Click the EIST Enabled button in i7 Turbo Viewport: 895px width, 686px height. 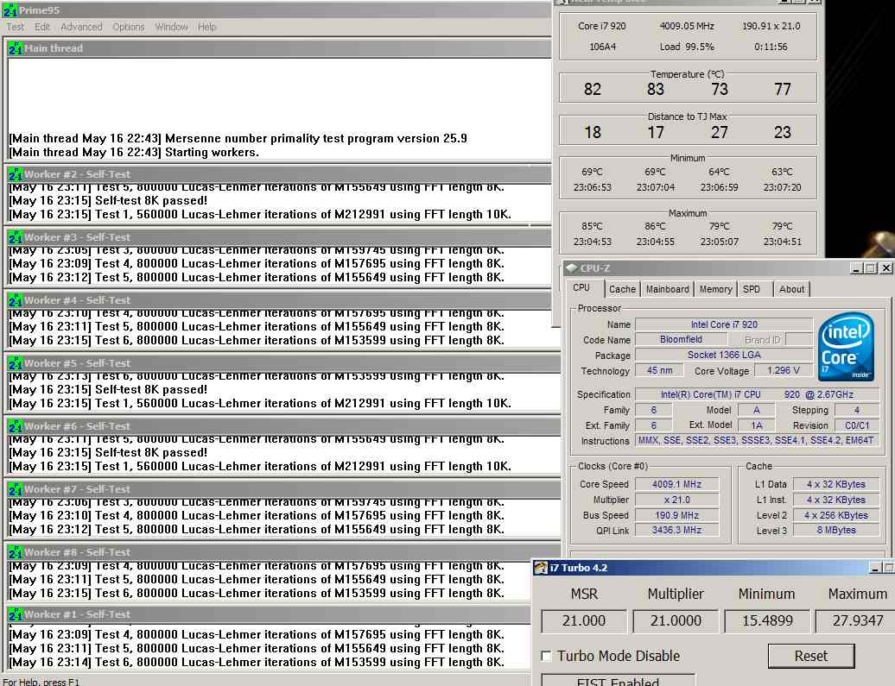pos(619,680)
